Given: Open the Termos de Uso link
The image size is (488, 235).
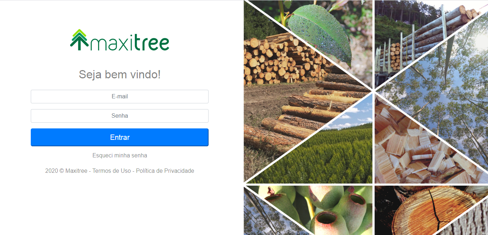Looking at the screenshot, I should click(112, 171).
